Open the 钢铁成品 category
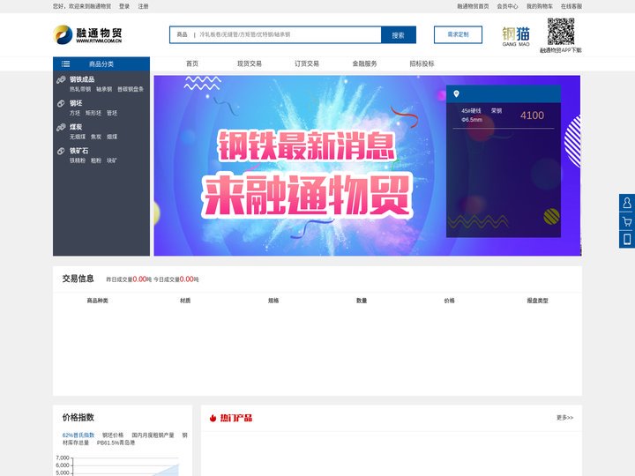Viewport: 635px width, 476px height. pyautogui.click(x=82, y=79)
